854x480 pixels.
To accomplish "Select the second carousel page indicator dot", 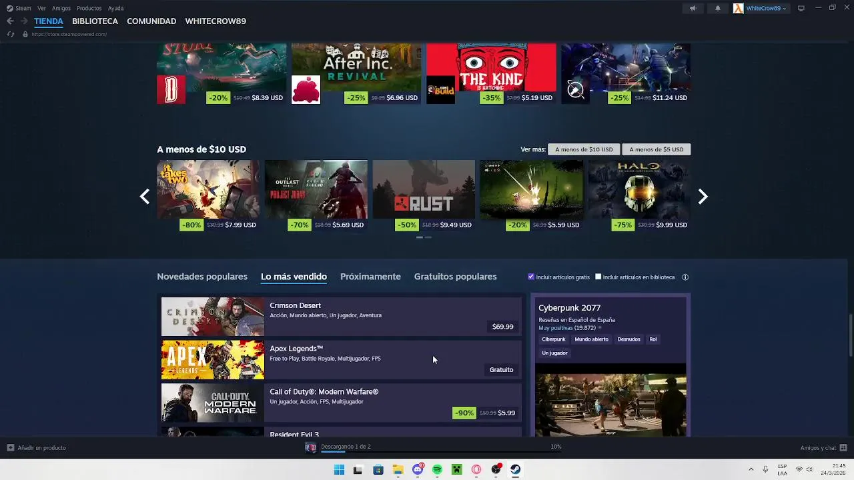I will click(428, 237).
